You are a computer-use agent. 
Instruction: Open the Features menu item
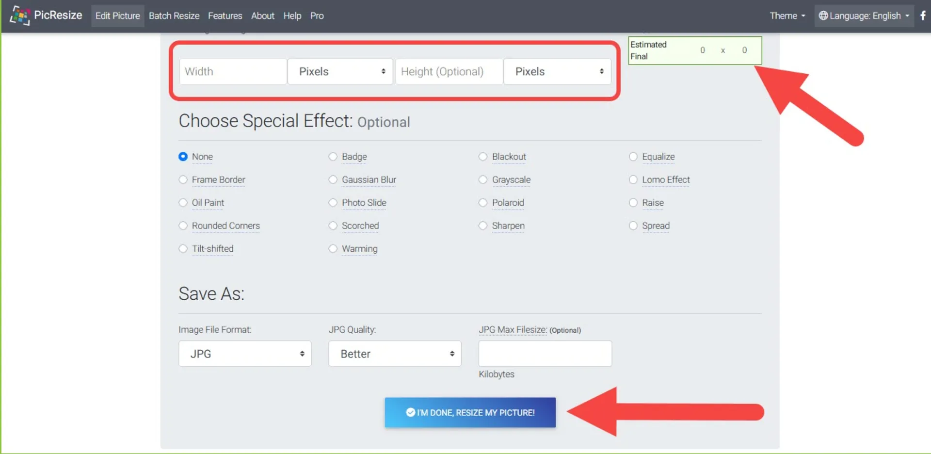[225, 16]
